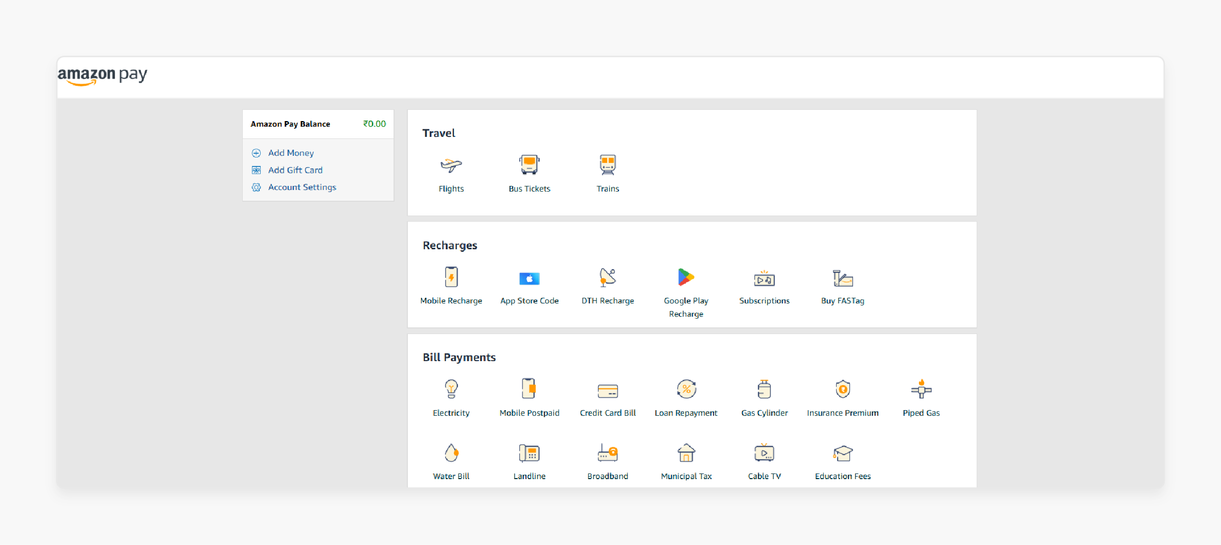Click the Electricity label
Image resolution: width=1221 pixels, height=545 pixels.
451,413
